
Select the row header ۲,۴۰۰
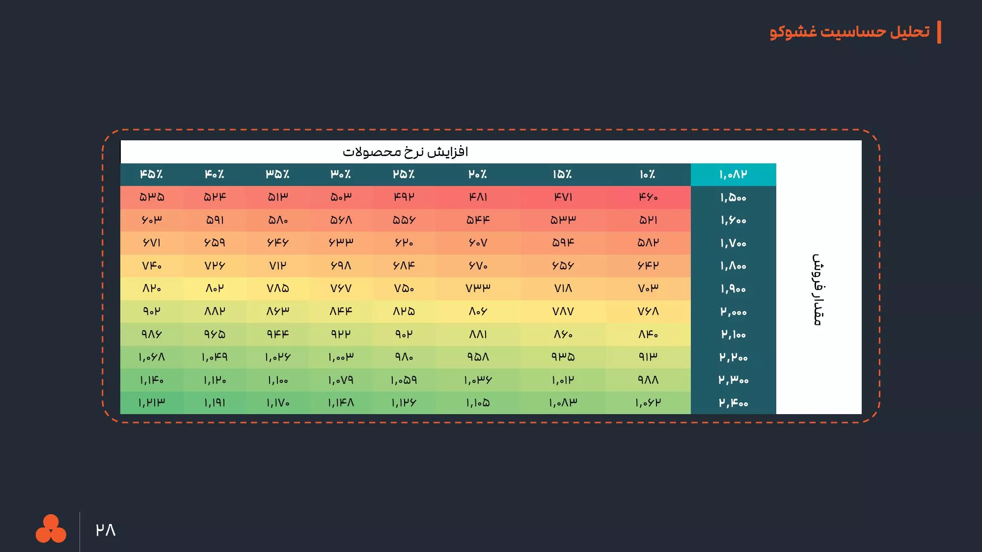tap(733, 403)
